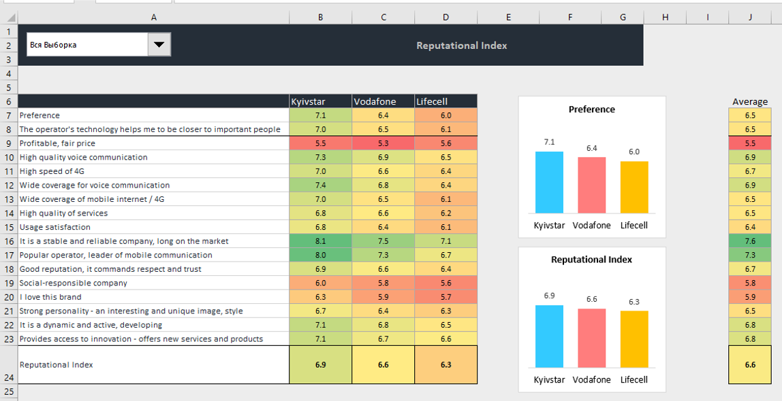Select Kyivstar 7.4 voice coverage cell
The width and height of the screenshot is (782, 401).
(320, 185)
